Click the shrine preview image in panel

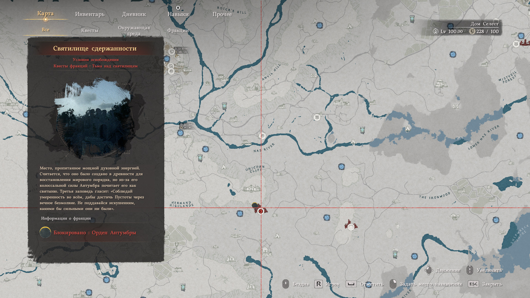click(x=94, y=119)
